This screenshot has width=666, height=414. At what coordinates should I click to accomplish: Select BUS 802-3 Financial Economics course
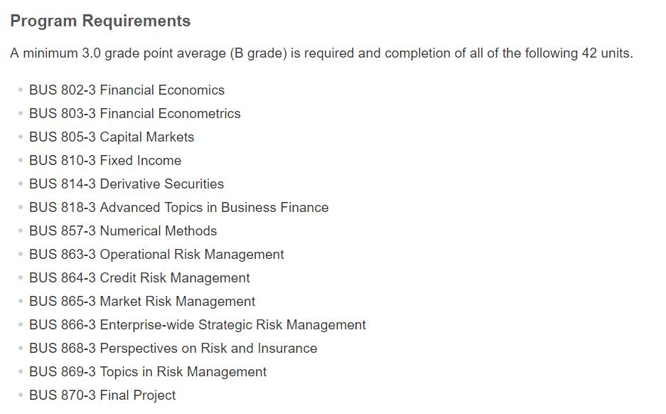pos(127,90)
